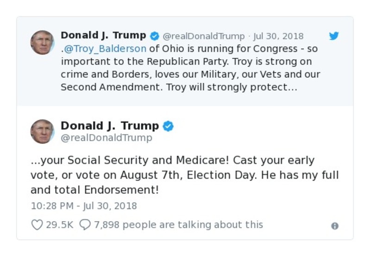Open the 10:28 PM - Jul 30, 2018 timestamp

point(84,205)
